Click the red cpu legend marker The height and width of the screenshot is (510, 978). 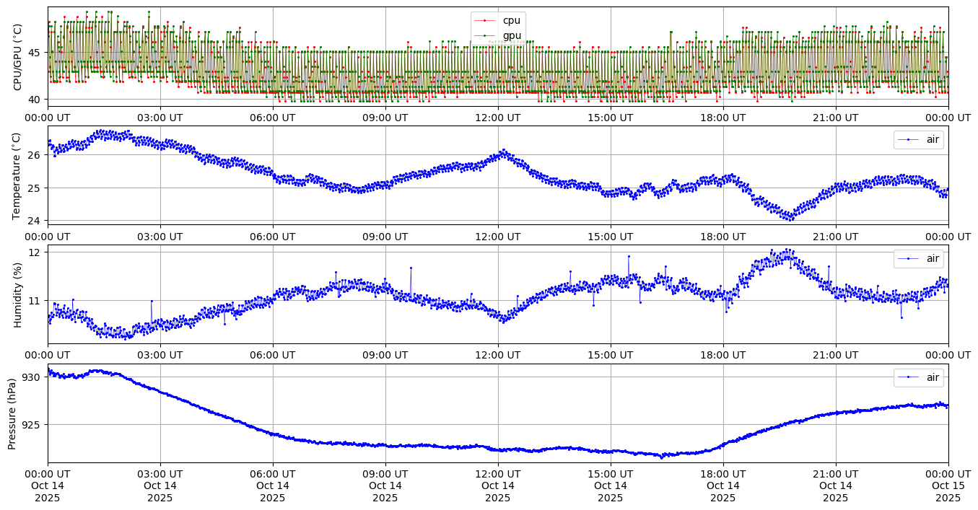[x=485, y=21]
